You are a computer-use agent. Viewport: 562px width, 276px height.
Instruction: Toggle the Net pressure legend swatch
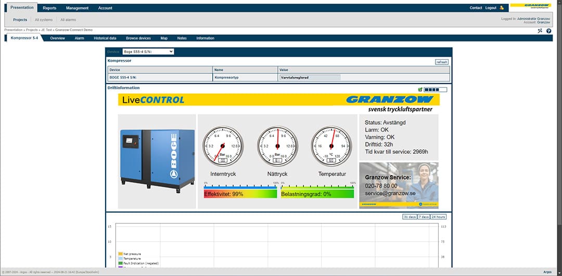(120, 254)
